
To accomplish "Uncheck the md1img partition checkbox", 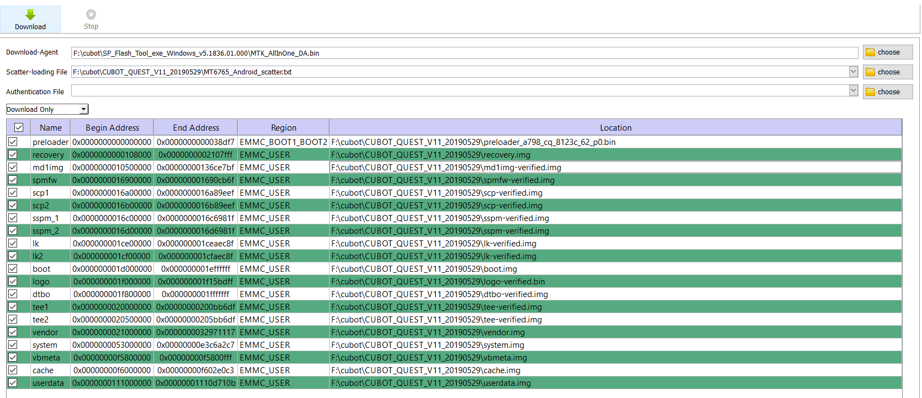I will [x=13, y=167].
